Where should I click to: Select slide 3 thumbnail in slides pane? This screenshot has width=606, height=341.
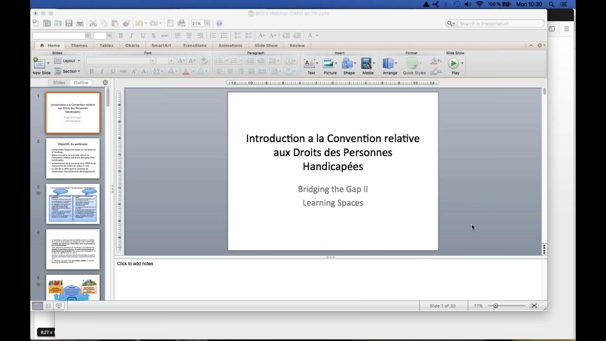pyautogui.click(x=73, y=204)
